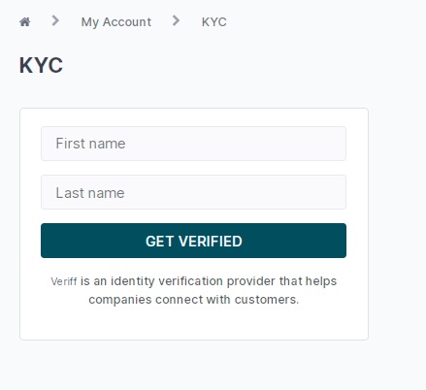
Task: Click the GET VERIFIED button
Action: [193, 241]
